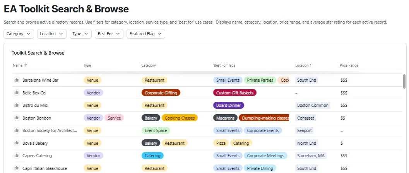The height and width of the screenshot is (173, 409).
Task: Open the Best For filter dropdown
Action: [109, 34]
